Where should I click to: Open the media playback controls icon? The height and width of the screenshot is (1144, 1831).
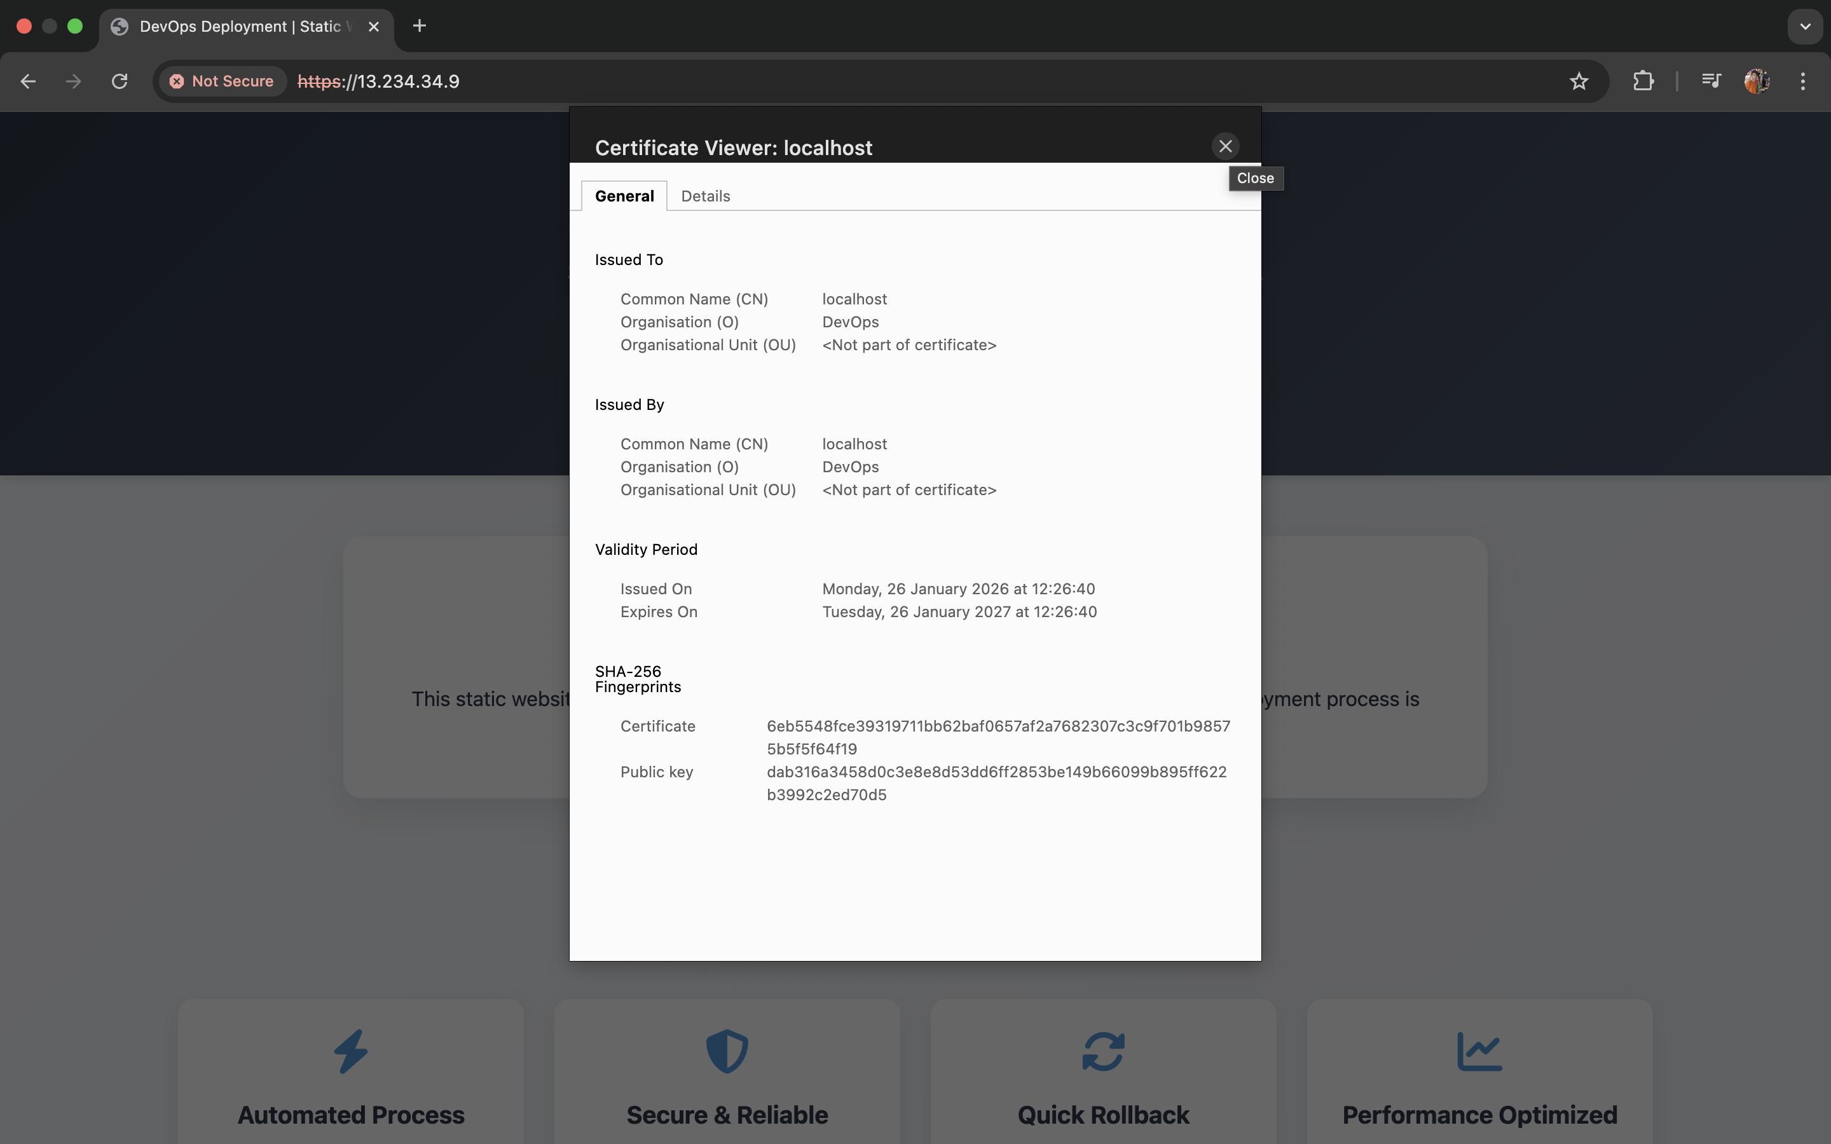tap(1711, 81)
